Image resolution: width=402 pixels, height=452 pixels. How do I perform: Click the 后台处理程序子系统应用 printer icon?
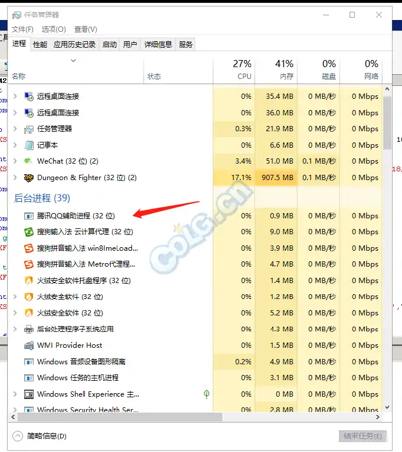tap(29, 329)
